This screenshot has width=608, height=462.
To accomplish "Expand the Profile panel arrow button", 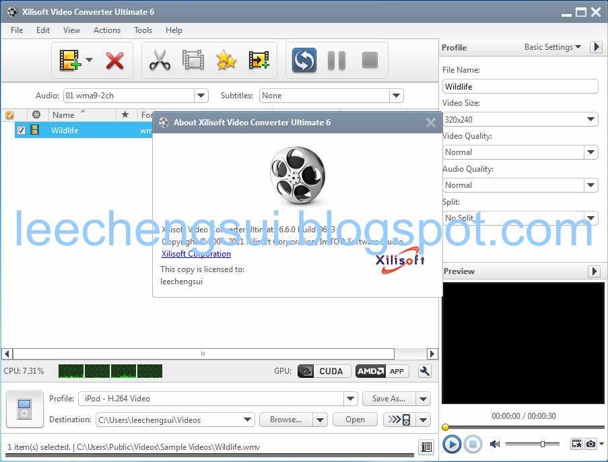I will click(597, 47).
